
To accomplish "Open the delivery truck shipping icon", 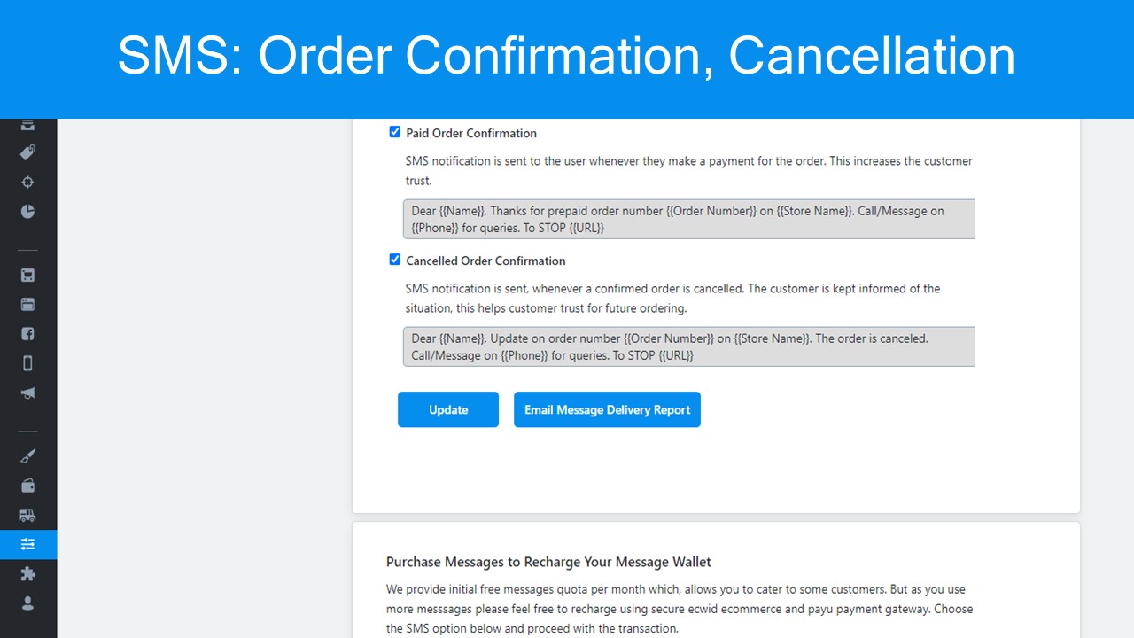I will [27, 515].
